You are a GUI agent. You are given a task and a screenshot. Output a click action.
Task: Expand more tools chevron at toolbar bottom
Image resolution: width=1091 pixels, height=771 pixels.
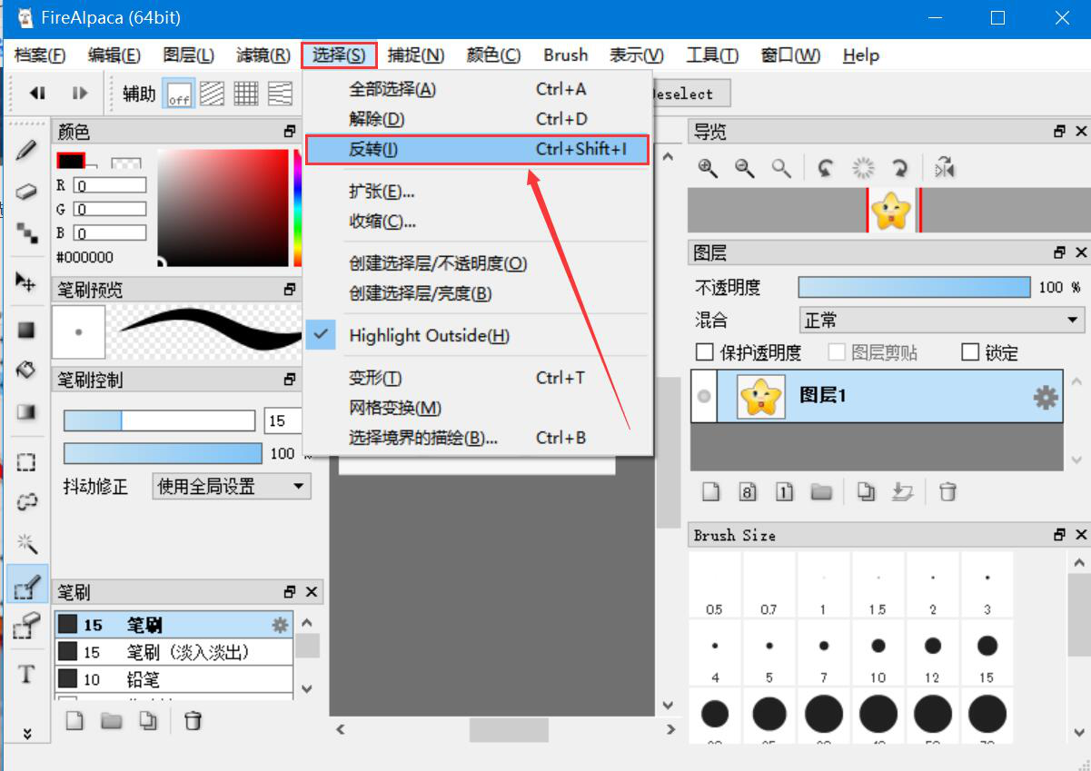26,734
